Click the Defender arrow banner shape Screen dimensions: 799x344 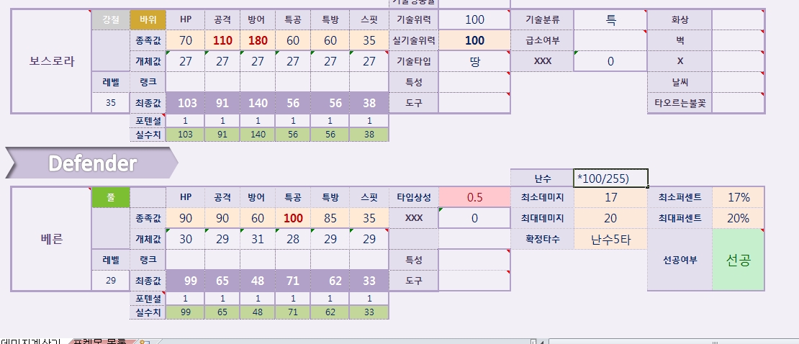pos(91,163)
